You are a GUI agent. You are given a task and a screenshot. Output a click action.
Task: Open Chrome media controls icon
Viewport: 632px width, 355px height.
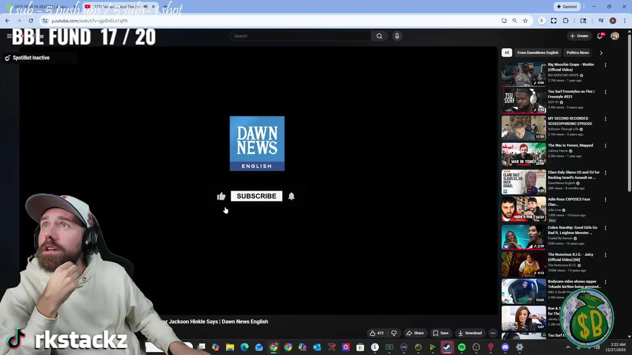click(x=601, y=21)
